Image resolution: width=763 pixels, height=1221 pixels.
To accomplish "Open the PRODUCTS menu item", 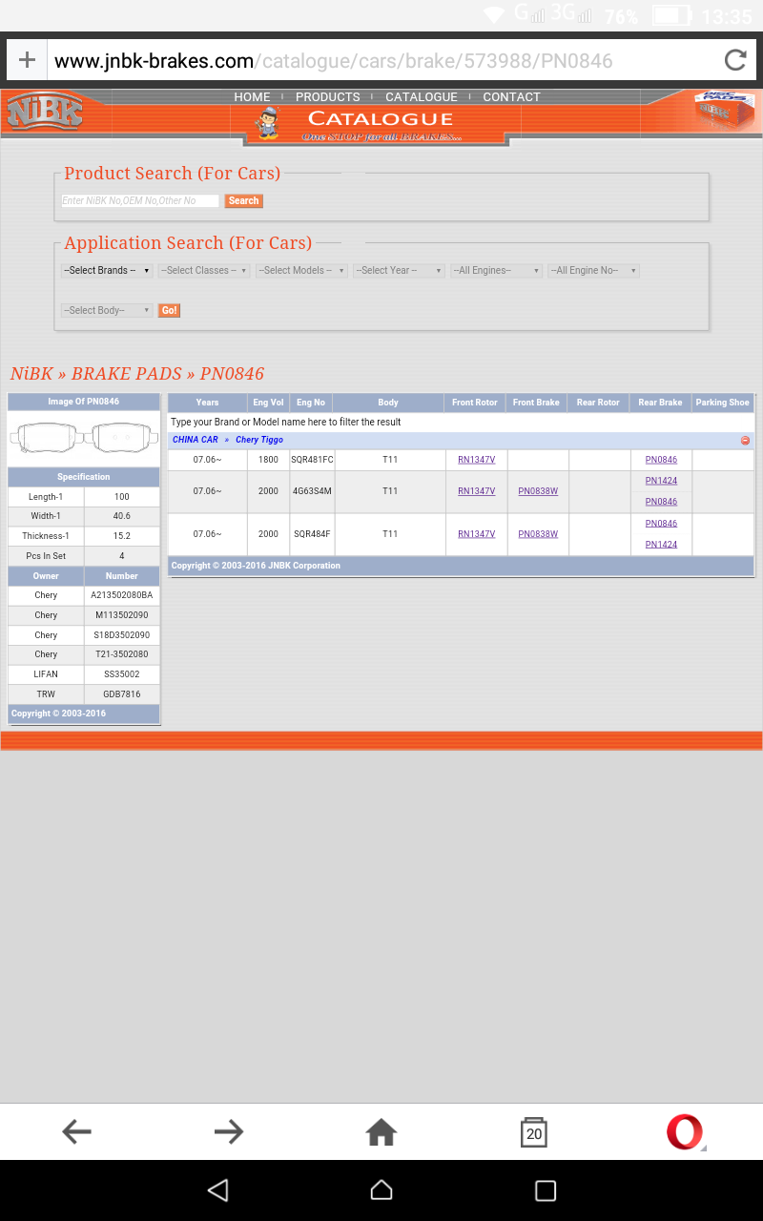I will 327,97.
